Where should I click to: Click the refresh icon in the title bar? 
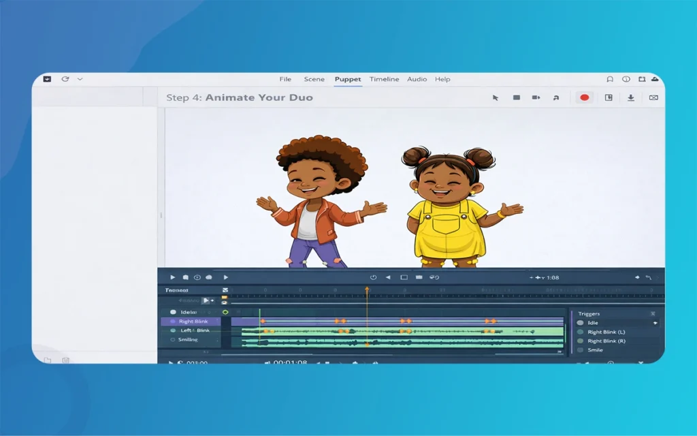[65, 79]
